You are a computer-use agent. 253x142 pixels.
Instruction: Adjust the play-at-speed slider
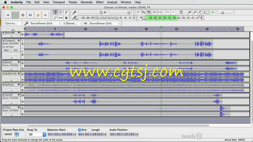[x=223, y=13]
